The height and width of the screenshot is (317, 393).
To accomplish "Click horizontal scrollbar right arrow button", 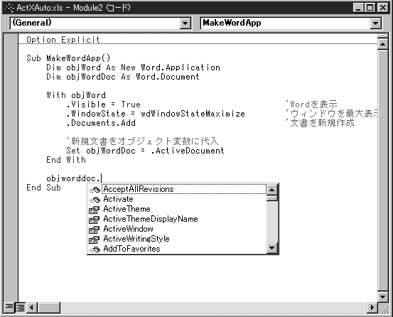I will [x=372, y=307].
